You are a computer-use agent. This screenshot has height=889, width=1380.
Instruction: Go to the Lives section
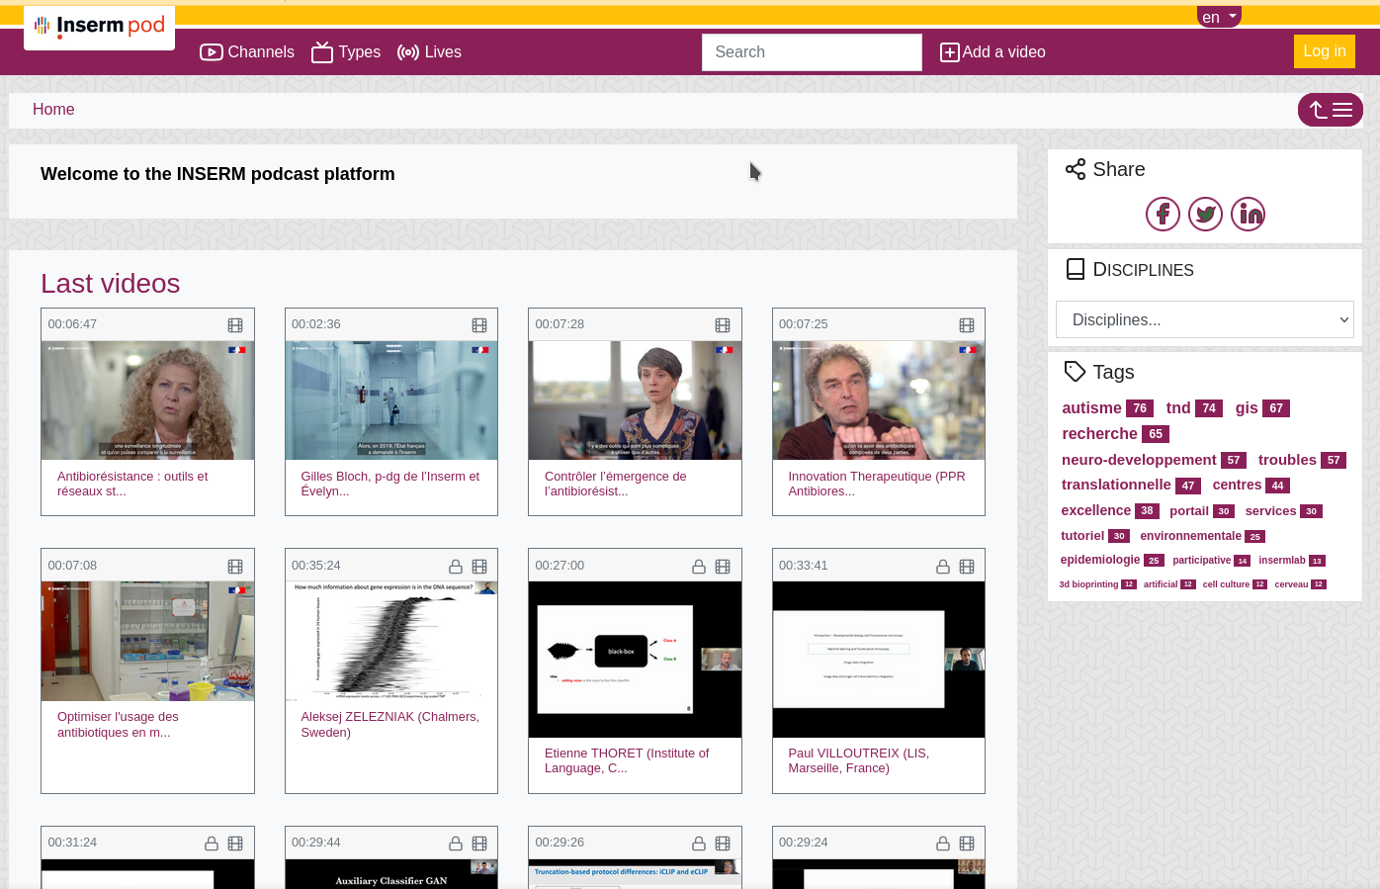[429, 52]
